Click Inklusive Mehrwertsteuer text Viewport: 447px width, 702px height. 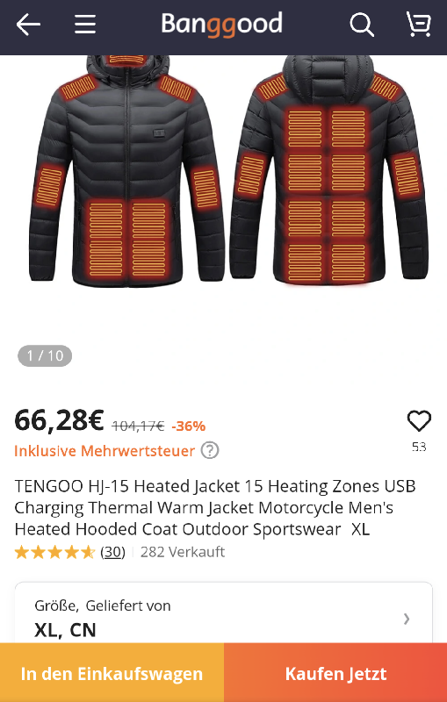coord(105,451)
